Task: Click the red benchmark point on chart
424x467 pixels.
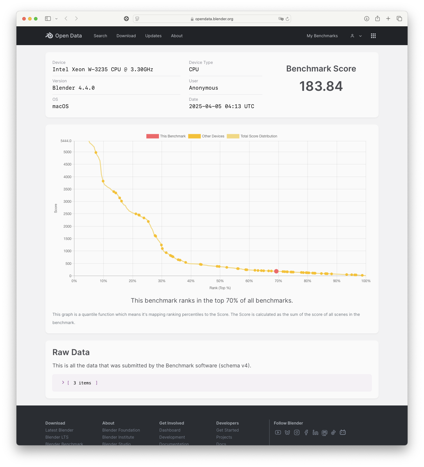Action: [276, 271]
